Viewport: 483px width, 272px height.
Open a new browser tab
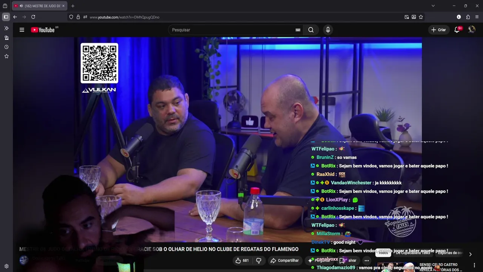point(73,6)
